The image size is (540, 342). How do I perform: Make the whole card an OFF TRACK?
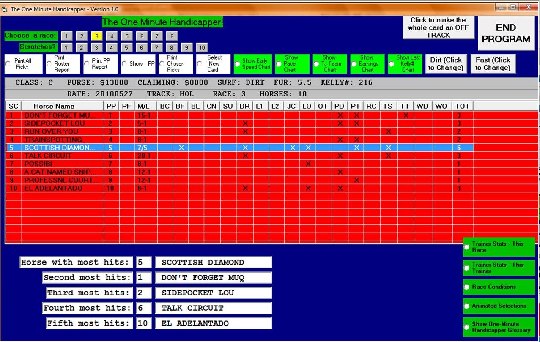pos(438,27)
